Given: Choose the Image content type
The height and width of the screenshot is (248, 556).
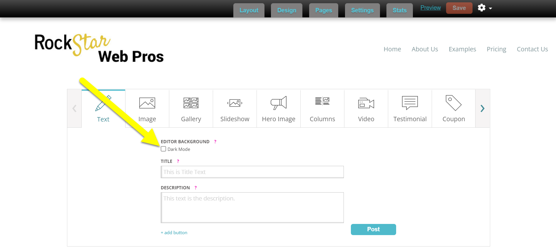Looking at the screenshot, I should pyautogui.click(x=147, y=109).
